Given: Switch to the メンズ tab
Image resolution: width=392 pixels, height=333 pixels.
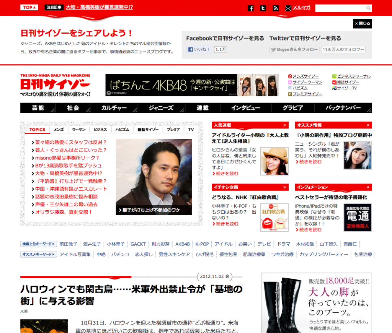Looking at the screenshot, I should click(x=59, y=130).
